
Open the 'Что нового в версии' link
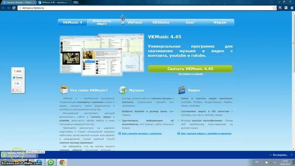click(x=190, y=74)
